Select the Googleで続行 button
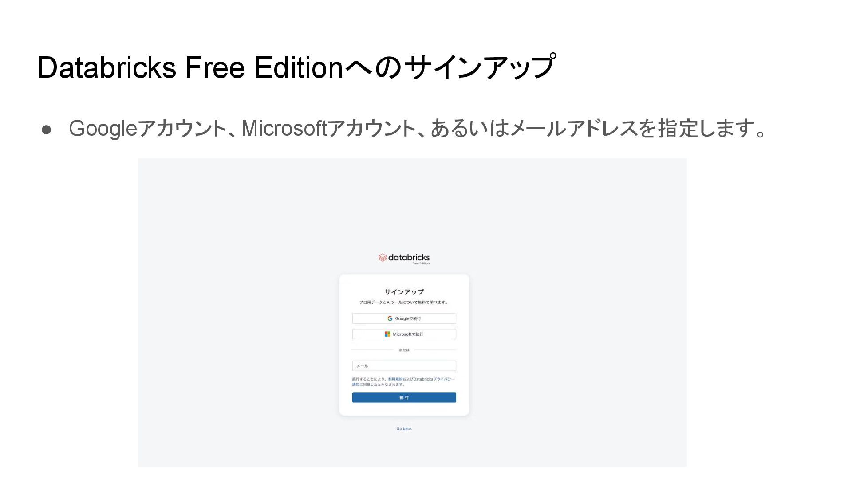852x479 pixels. pos(404,318)
